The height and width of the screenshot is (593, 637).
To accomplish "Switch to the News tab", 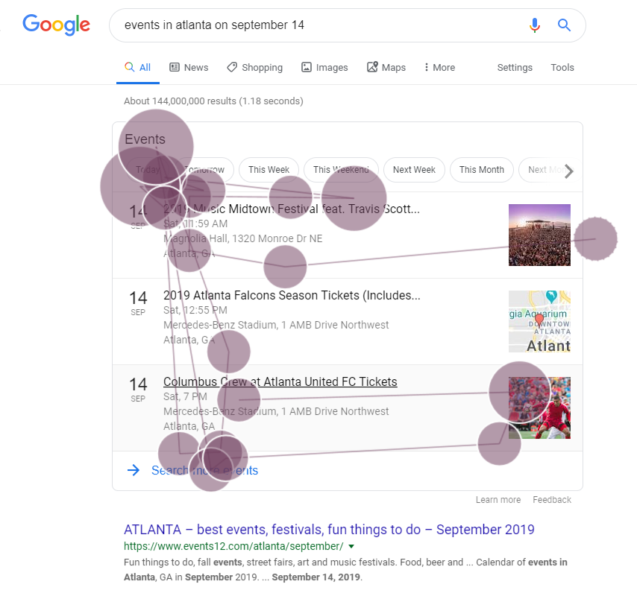I will click(189, 67).
